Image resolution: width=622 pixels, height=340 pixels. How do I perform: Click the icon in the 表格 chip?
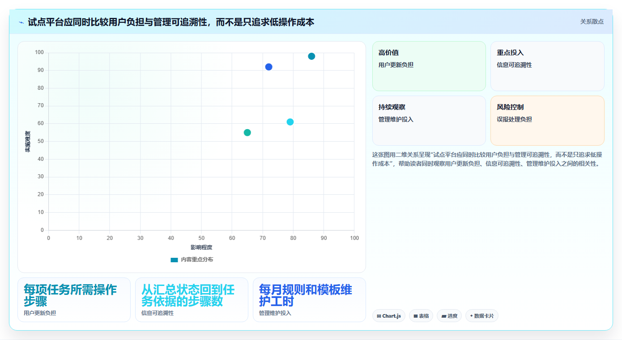click(x=416, y=316)
